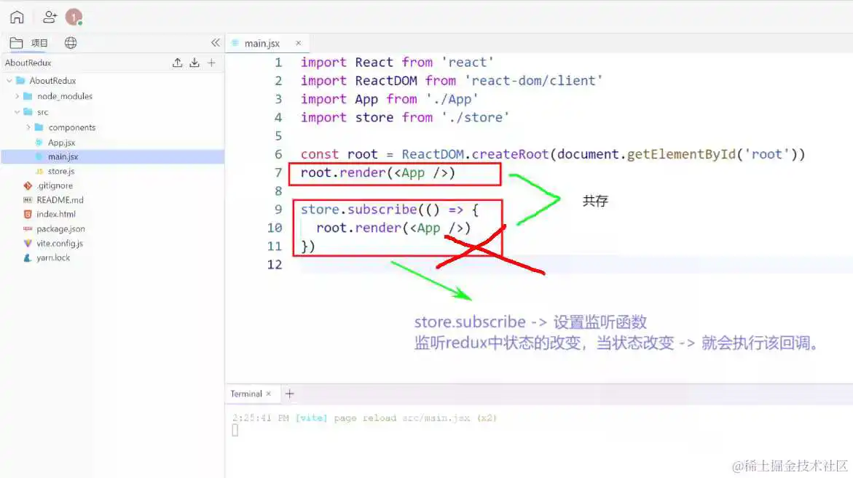The height and width of the screenshot is (478, 853).
Task: Collapse the sidebar with double chevron
Action: [216, 42]
